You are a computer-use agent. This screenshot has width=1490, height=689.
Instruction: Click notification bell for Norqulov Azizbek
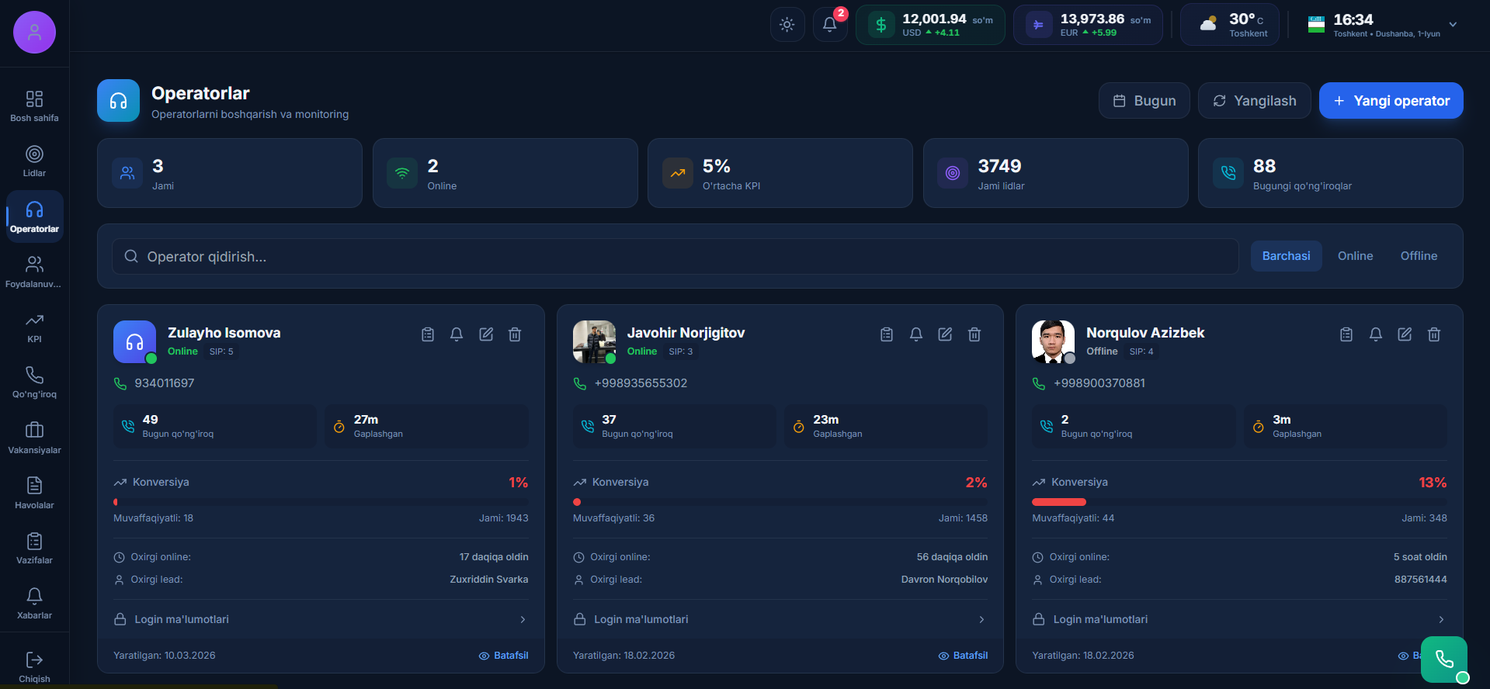click(1376, 334)
